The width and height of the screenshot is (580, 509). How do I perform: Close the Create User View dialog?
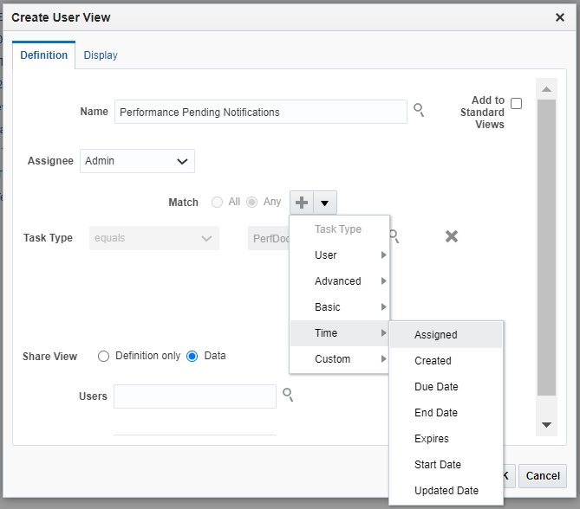560,17
